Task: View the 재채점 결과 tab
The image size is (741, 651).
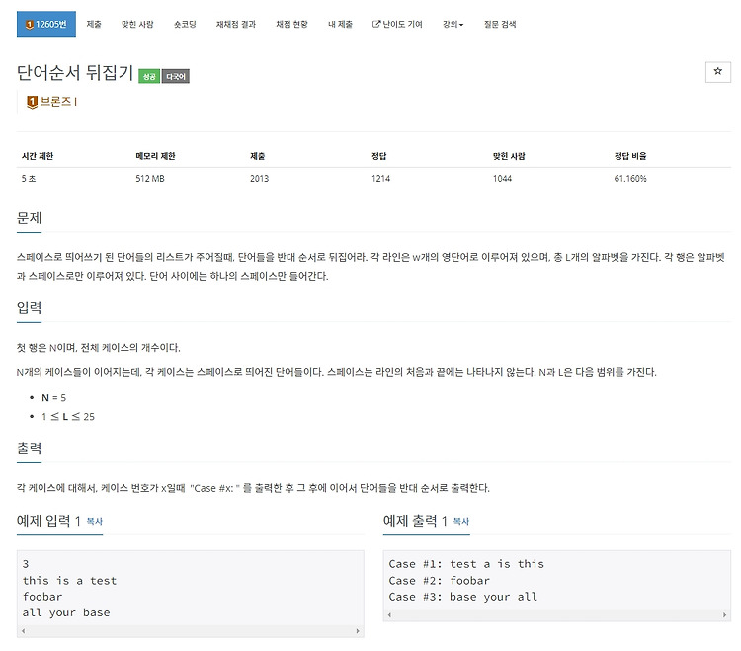Action: click(x=236, y=24)
